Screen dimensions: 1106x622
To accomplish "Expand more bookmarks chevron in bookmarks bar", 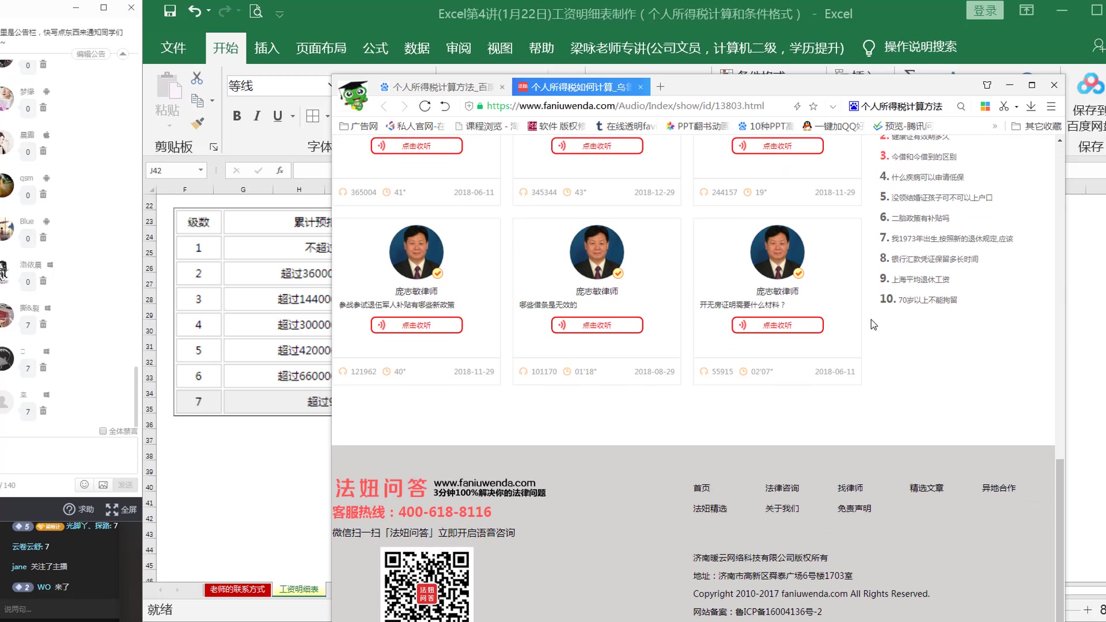I will tap(995, 126).
